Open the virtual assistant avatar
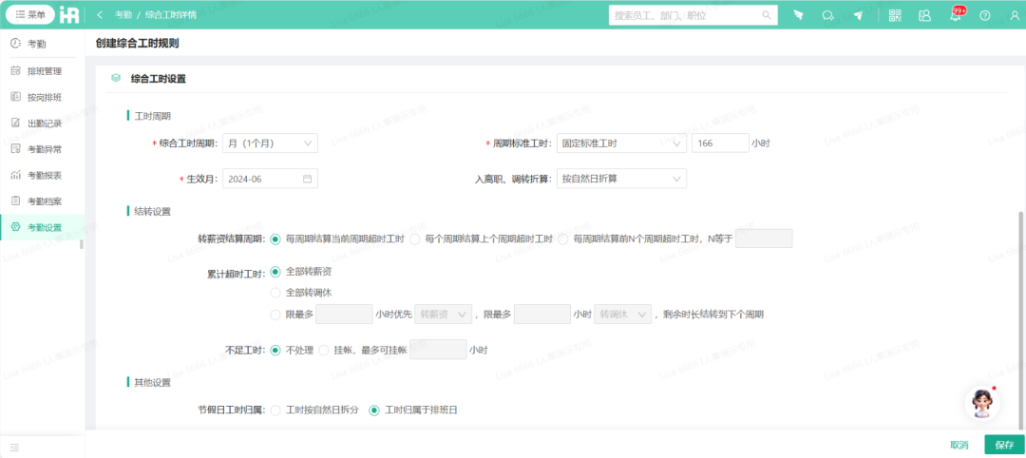This screenshot has width=1026, height=458. click(x=981, y=403)
